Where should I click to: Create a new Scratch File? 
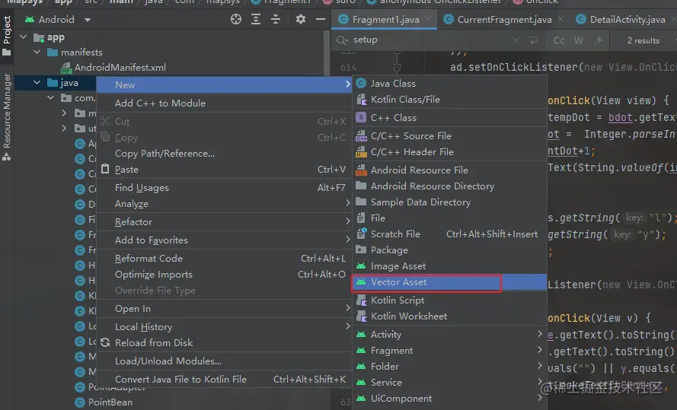pos(450,234)
